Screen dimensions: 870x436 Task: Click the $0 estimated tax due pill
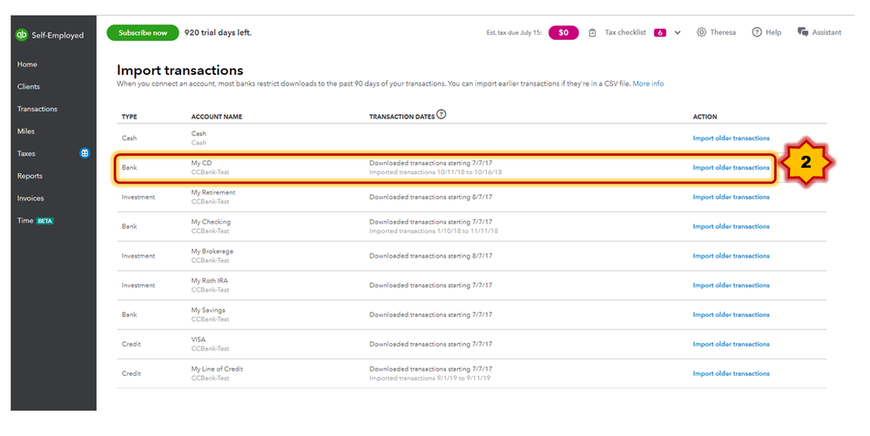[563, 33]
